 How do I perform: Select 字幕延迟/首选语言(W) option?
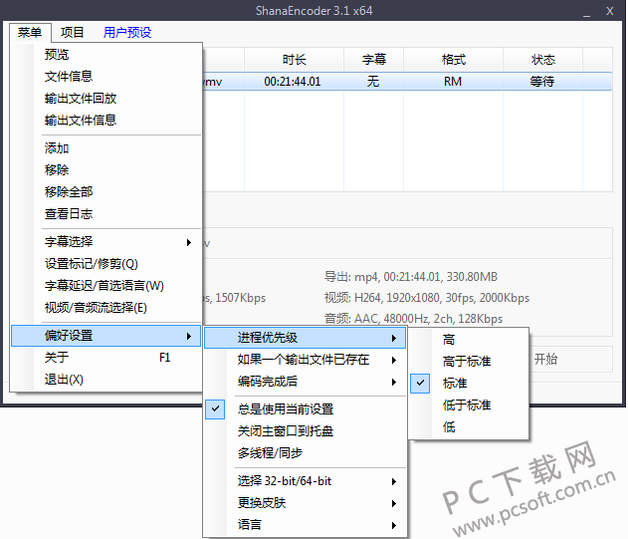tap(106, 286)
